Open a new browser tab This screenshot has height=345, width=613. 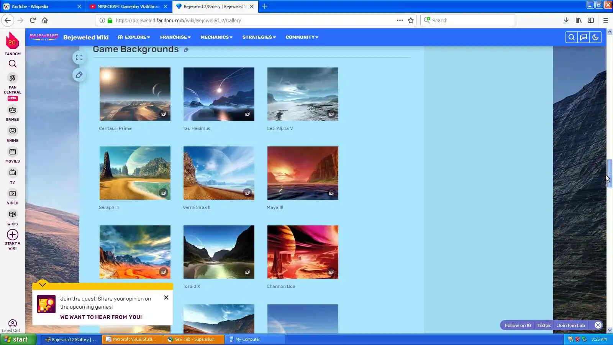coord(265,7)
